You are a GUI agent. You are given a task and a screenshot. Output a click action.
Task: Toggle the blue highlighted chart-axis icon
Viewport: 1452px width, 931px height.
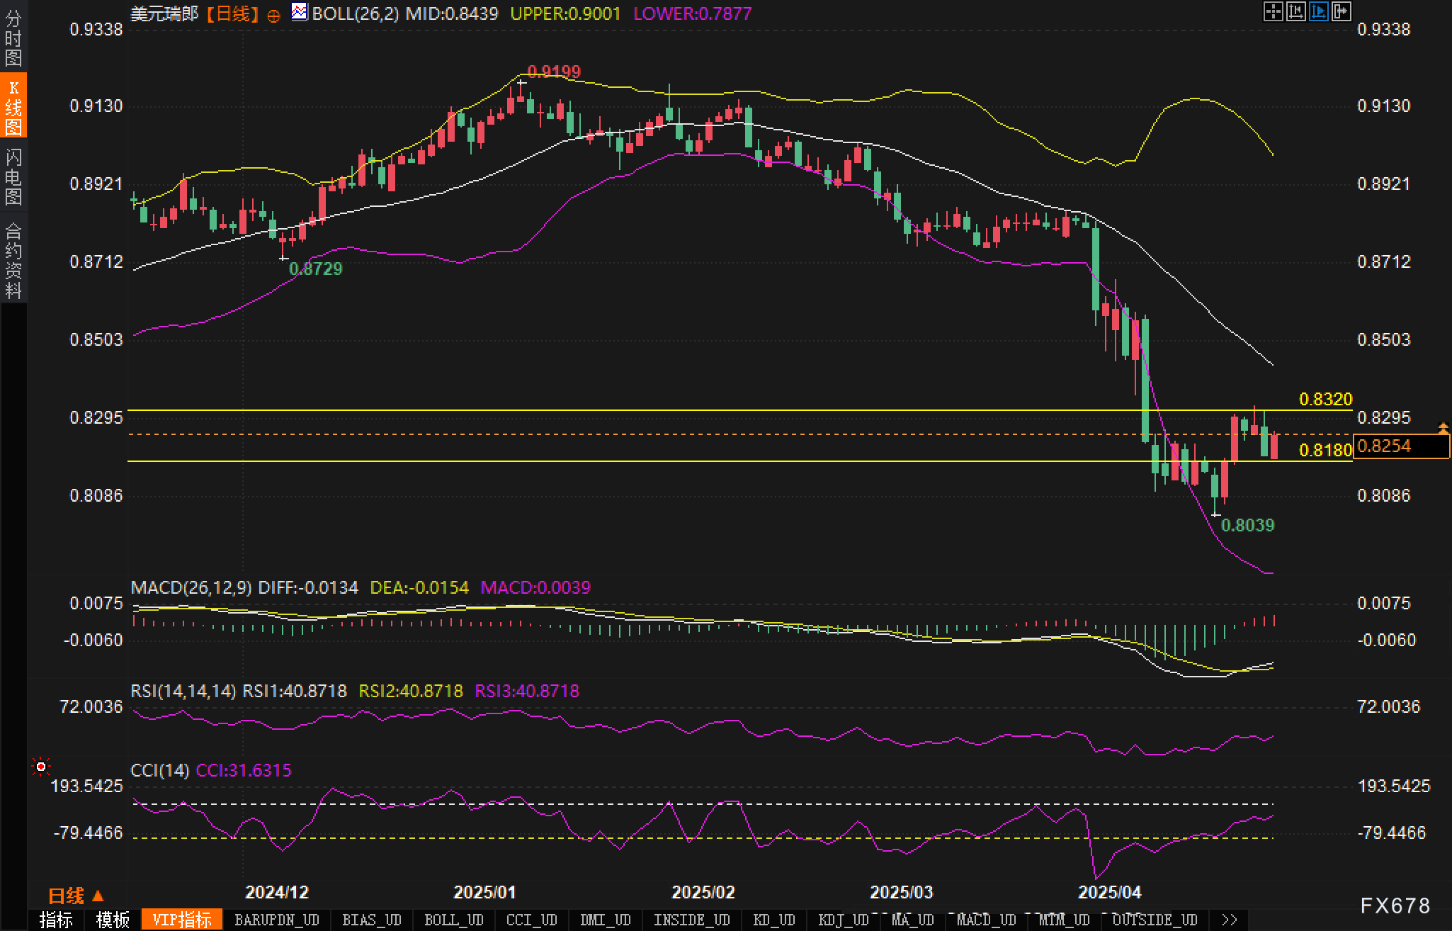click(x=1318, y=11)
